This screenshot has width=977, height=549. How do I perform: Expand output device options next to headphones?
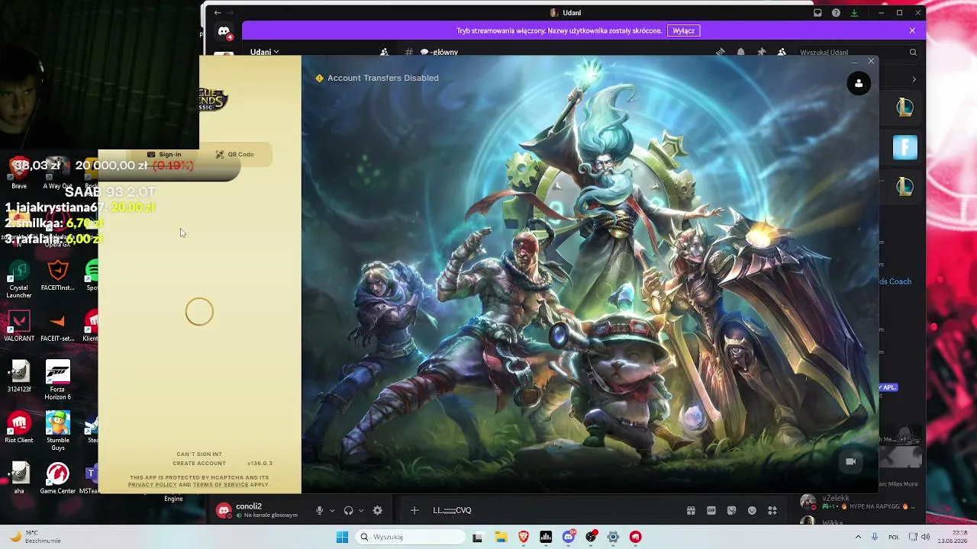[361, 510]
